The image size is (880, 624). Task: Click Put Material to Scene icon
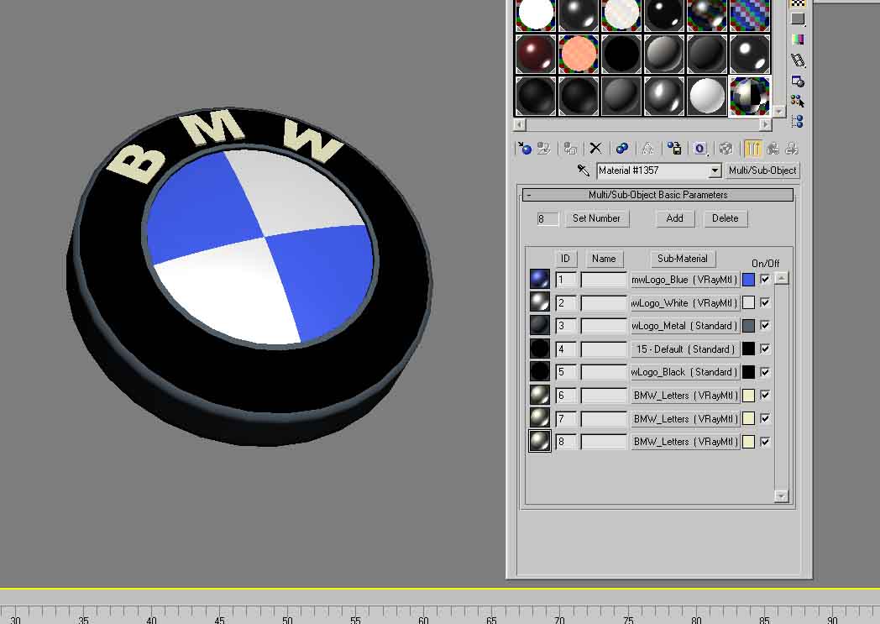click(543, 148)
